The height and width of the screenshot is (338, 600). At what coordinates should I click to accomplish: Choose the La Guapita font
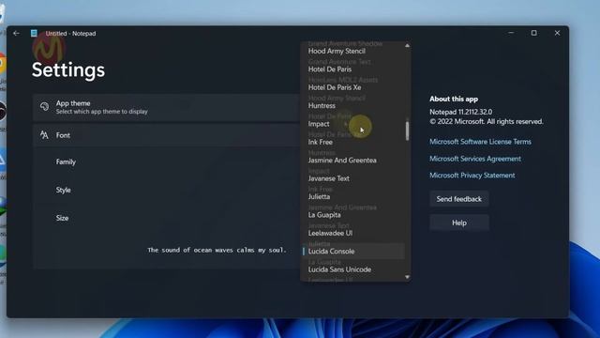(x=324, y=215)
